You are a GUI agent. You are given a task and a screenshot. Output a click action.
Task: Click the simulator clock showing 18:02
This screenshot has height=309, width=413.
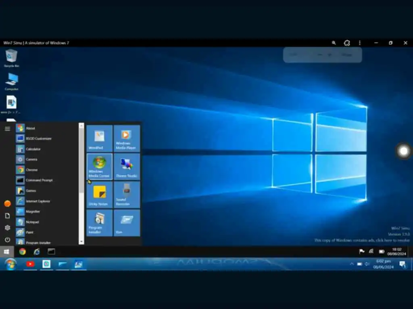pos(397,252)
